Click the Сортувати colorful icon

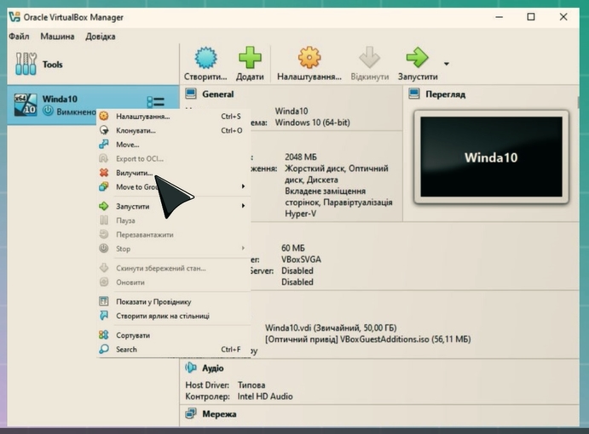pos(104,335)
